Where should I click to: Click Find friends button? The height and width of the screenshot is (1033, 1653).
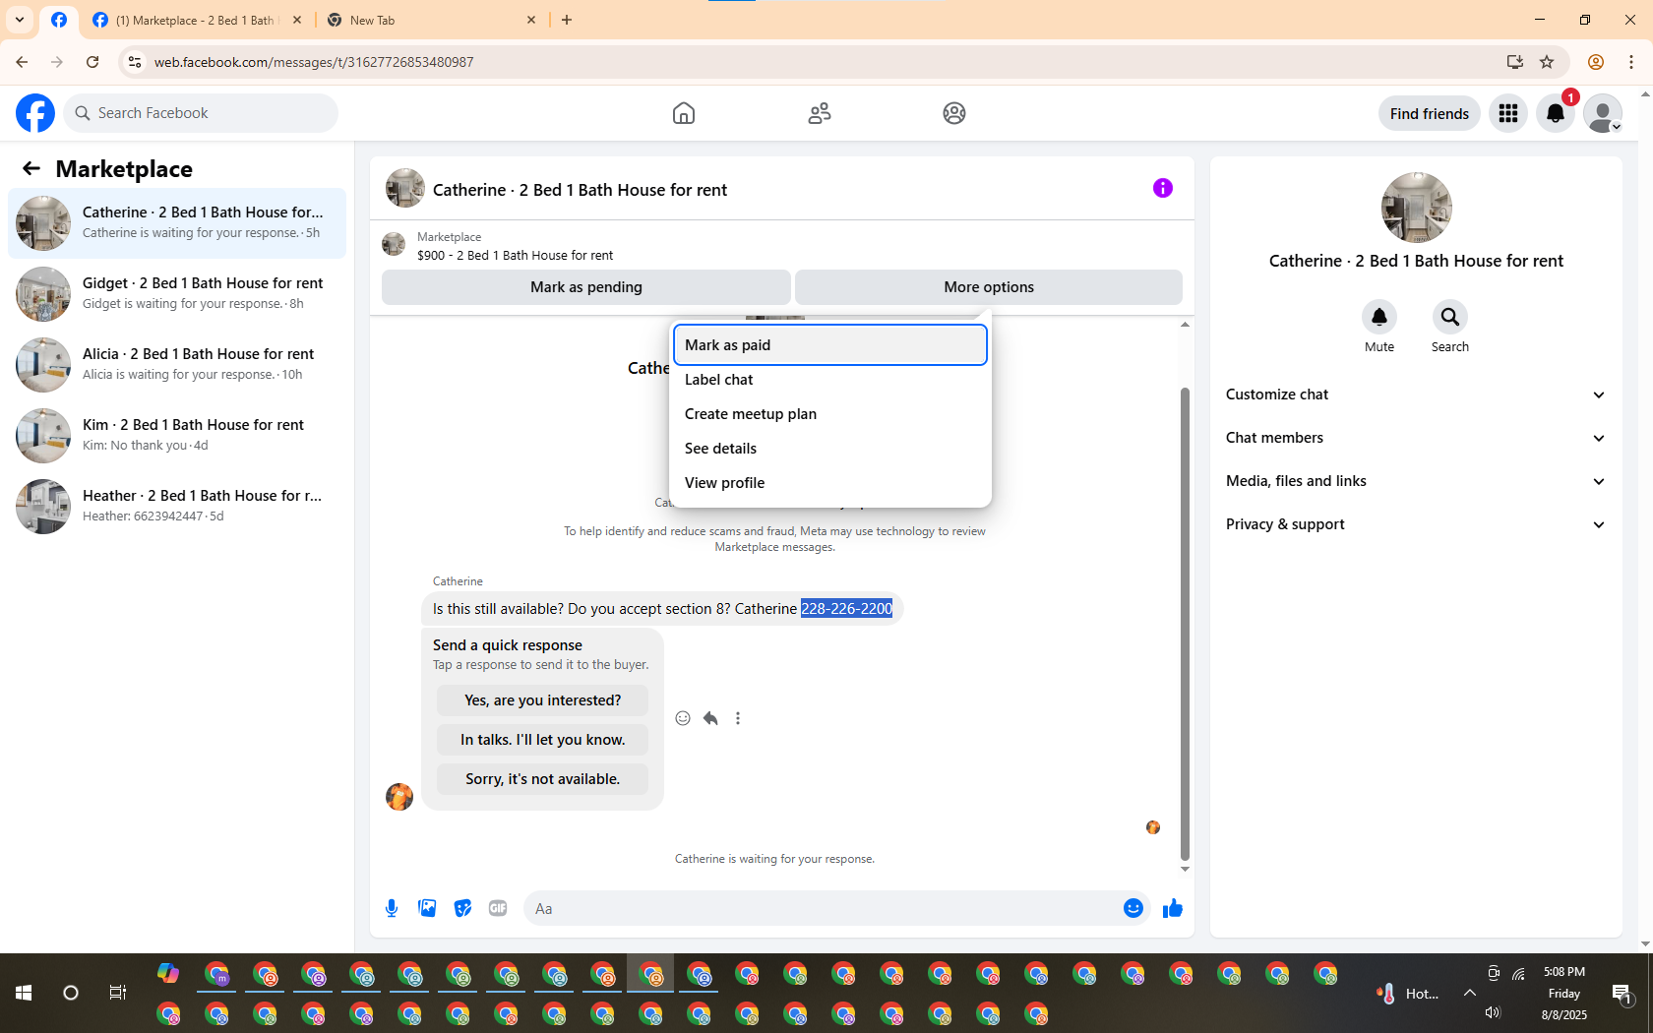click(x=1430, y=113)
